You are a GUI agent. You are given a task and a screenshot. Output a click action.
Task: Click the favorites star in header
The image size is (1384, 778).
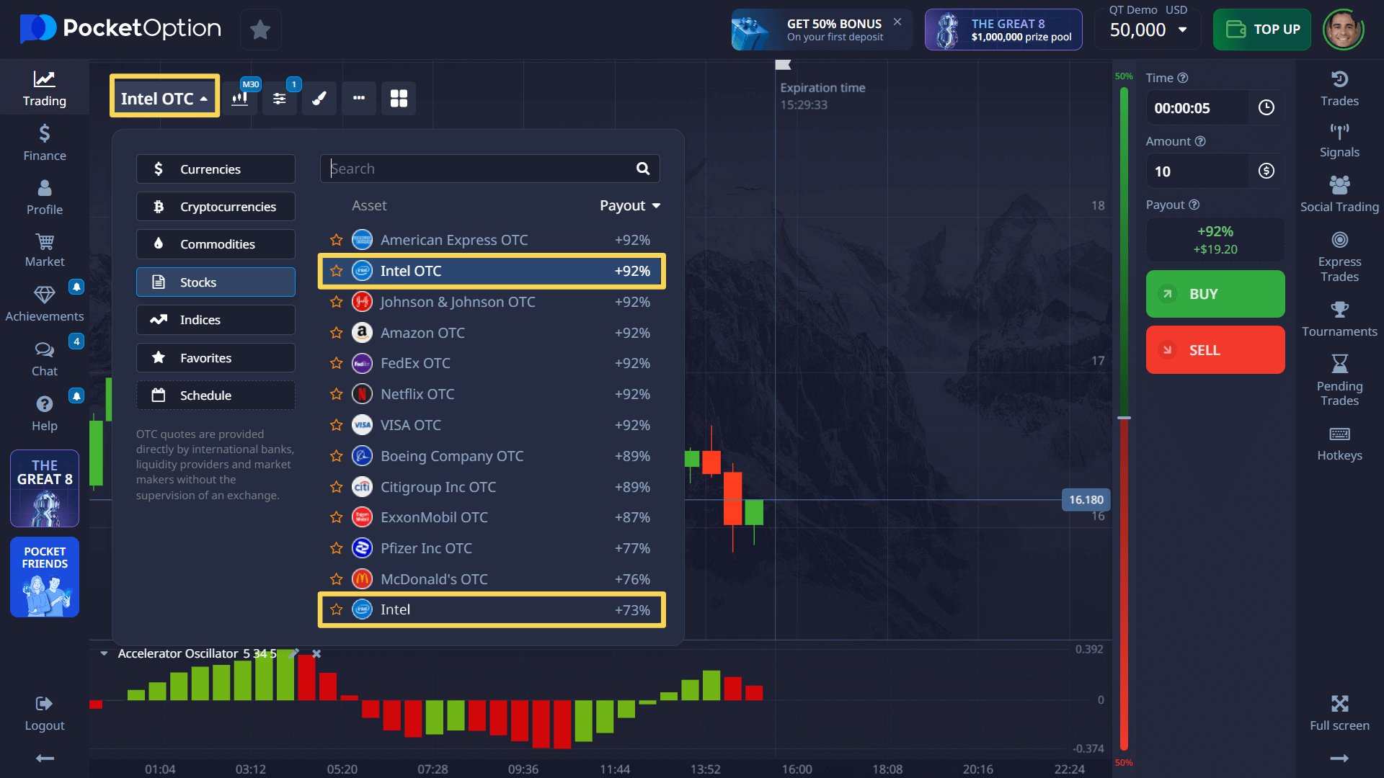tap(260, 30)
